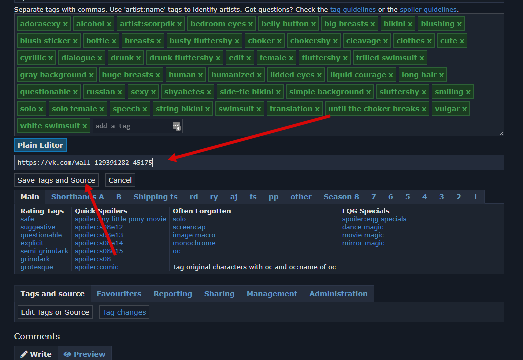Delete the "simple background" tag via x

pyautogui.click(x=368, y=92)
